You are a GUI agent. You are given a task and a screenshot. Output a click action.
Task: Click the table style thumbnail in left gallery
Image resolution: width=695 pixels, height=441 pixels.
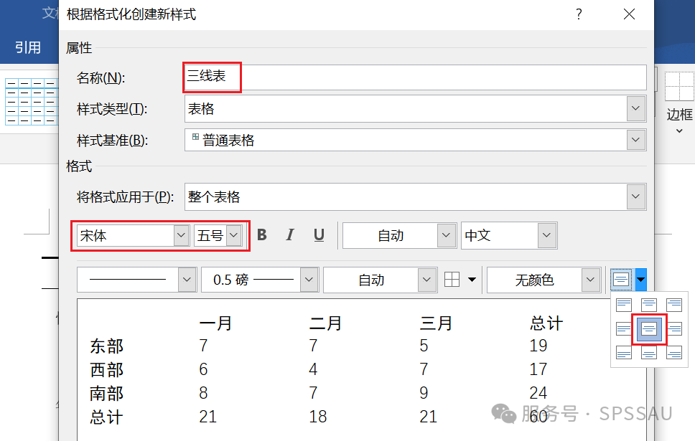(31, 103)
